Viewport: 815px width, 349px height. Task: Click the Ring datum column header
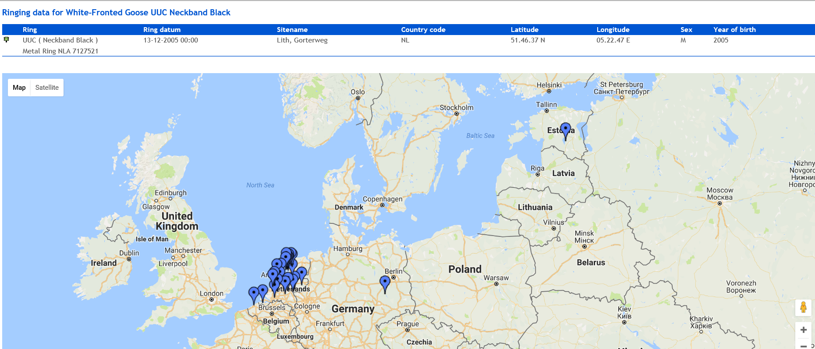tap(162, 30)
